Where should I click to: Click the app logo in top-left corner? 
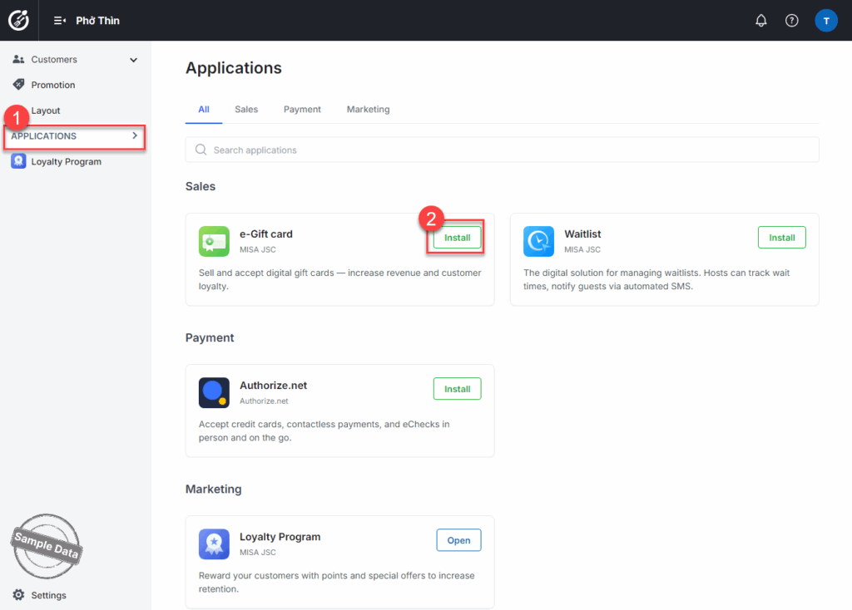tap(18, 20)
